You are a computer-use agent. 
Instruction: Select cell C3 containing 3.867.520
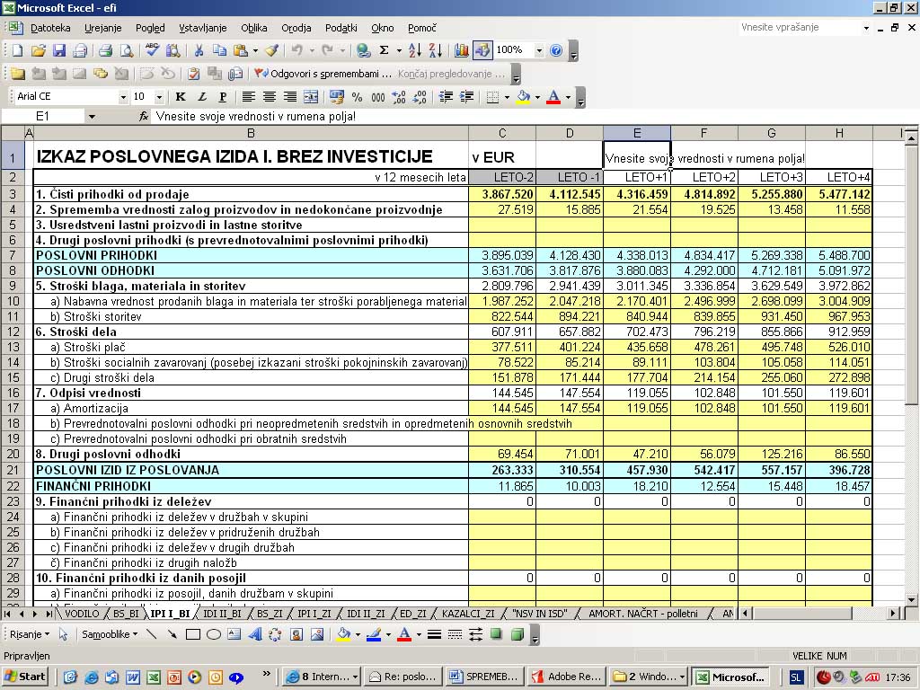(x=502, y=194)
